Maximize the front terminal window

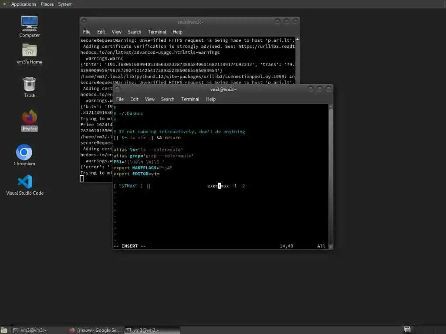(319, 89)
